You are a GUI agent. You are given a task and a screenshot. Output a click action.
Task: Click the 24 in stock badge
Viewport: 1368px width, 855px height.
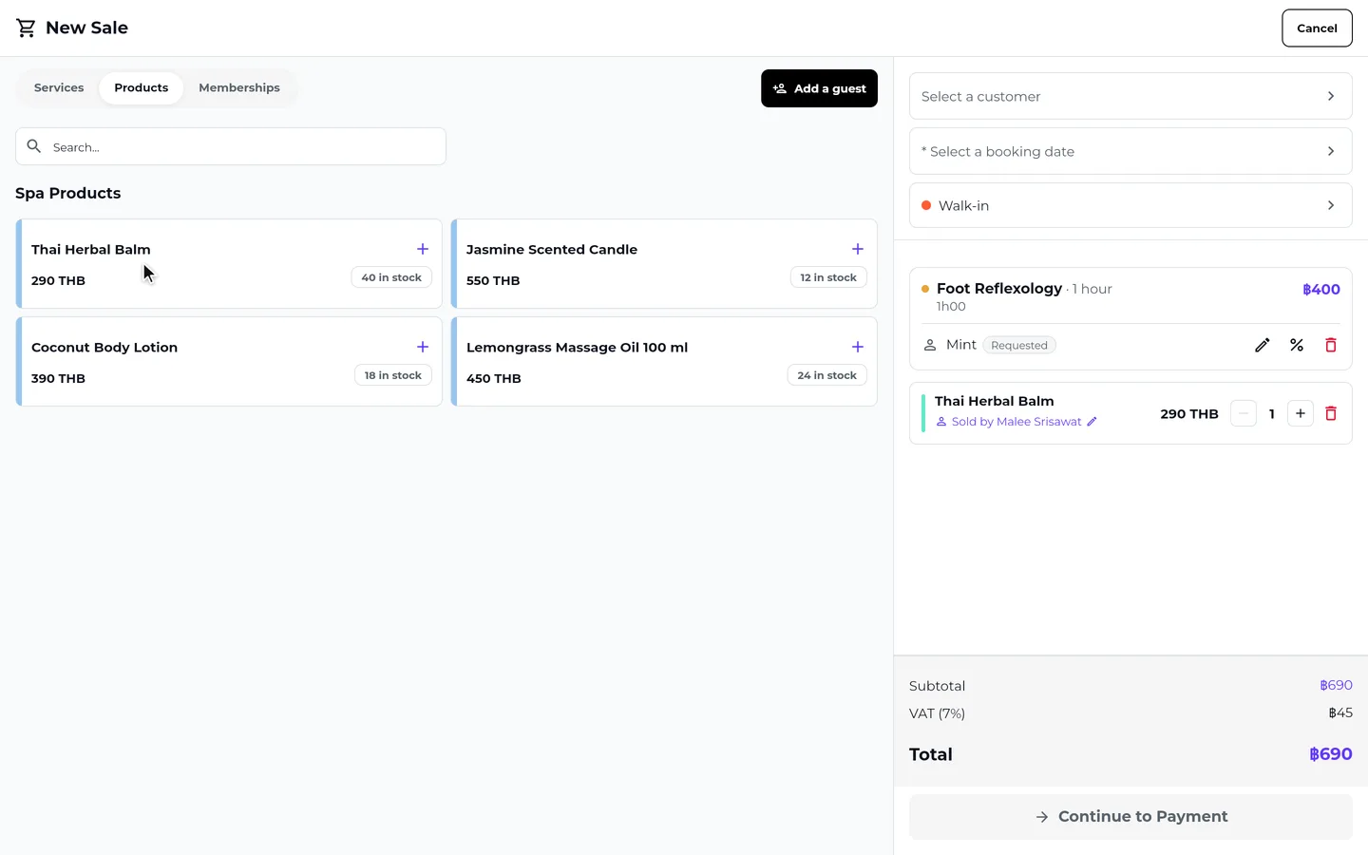(826, 375)
